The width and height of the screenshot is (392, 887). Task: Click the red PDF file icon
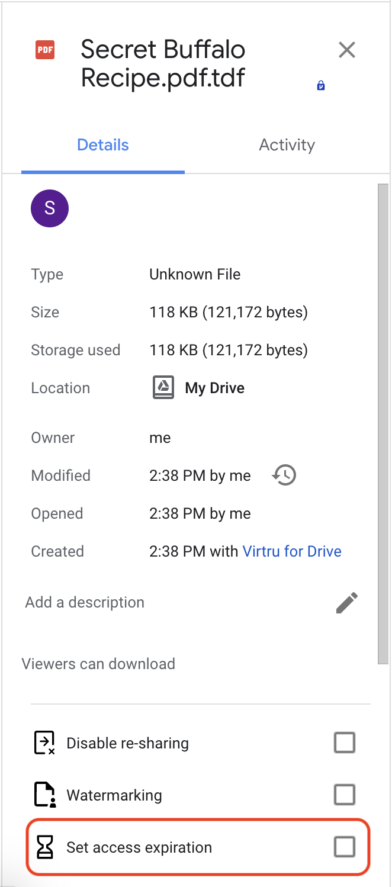click(x=45, y=50)
